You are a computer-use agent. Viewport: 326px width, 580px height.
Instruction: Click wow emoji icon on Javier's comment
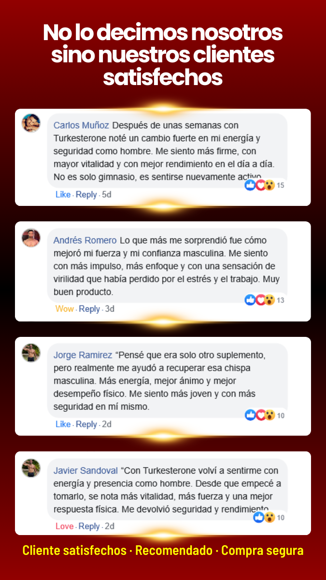tap(269, 518)
